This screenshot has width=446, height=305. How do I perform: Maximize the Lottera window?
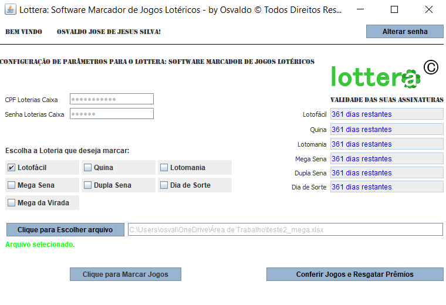(x=394, y=9)
